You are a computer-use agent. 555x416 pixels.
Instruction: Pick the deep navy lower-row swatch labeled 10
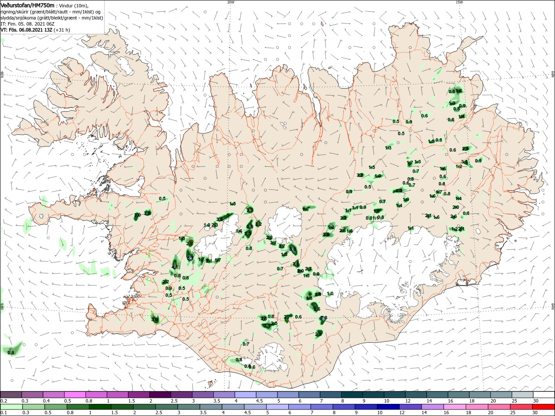pyautogui.click(x=387, y=407)
